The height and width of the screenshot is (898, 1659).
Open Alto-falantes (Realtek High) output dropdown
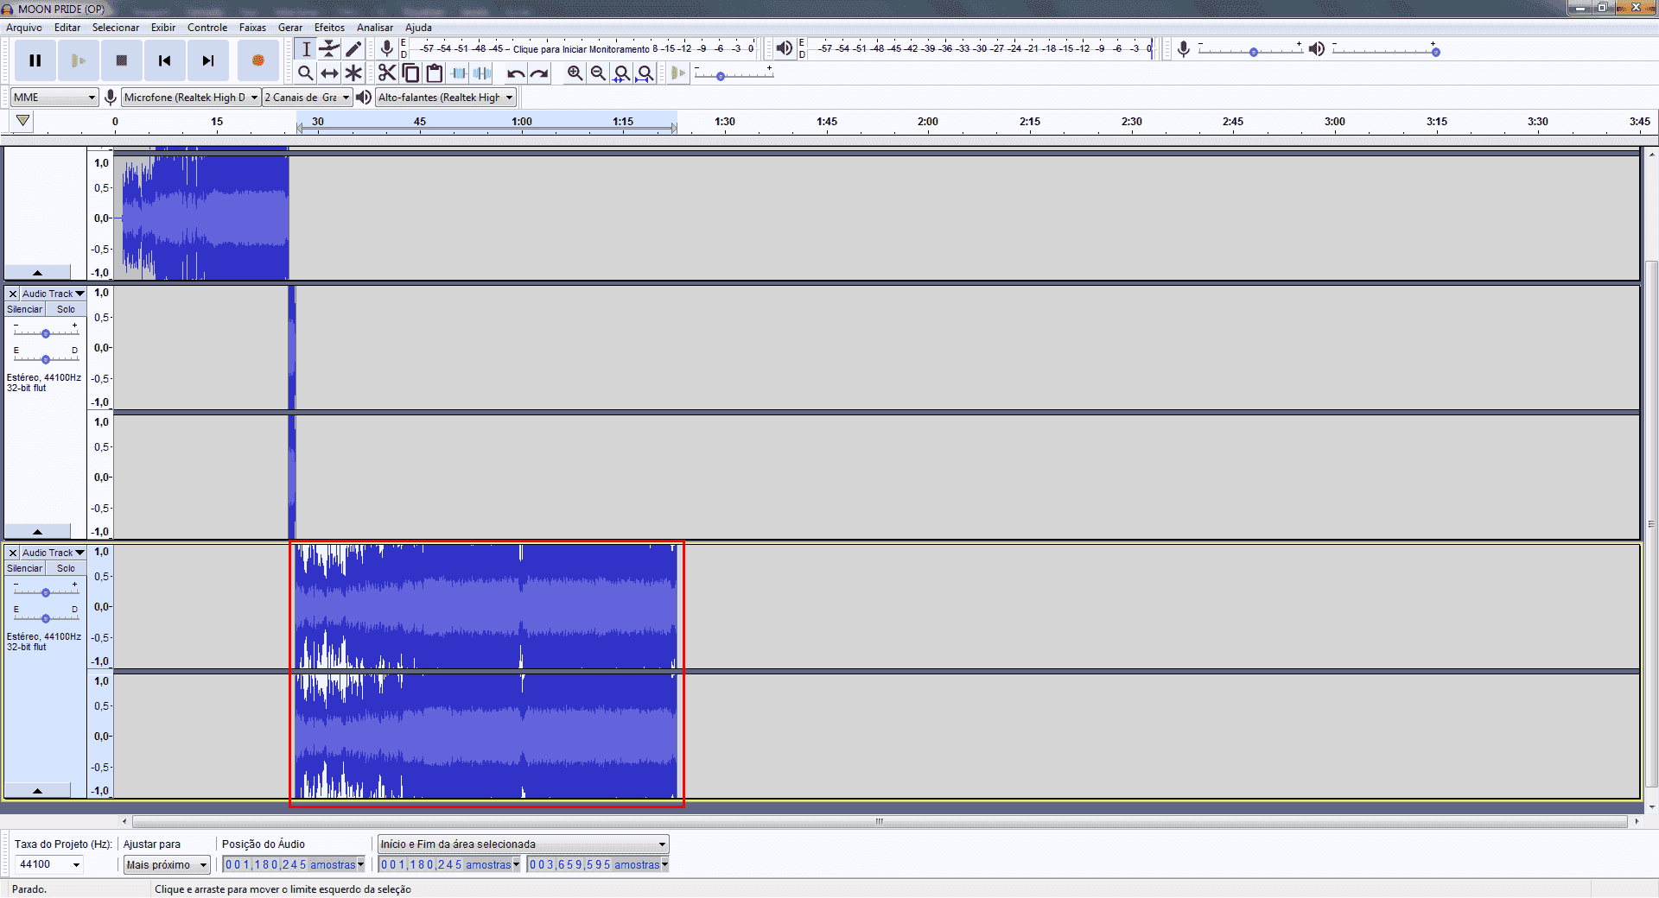click(x=446, y=98)
